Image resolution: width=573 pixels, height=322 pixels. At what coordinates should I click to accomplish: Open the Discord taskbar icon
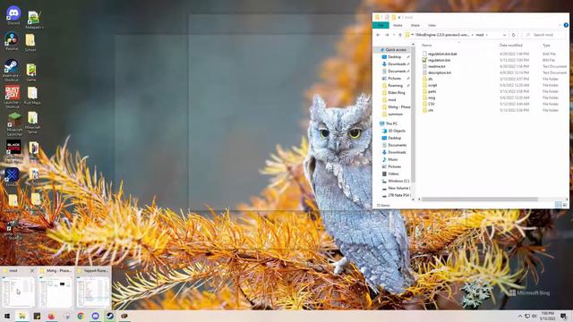(95, 316)
